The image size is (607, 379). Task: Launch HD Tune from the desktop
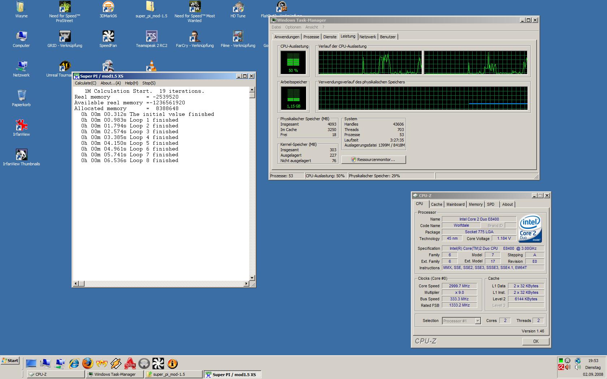[238, 7]
